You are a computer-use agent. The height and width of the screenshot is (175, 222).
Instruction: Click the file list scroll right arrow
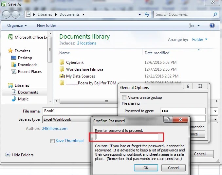point(217,101)
